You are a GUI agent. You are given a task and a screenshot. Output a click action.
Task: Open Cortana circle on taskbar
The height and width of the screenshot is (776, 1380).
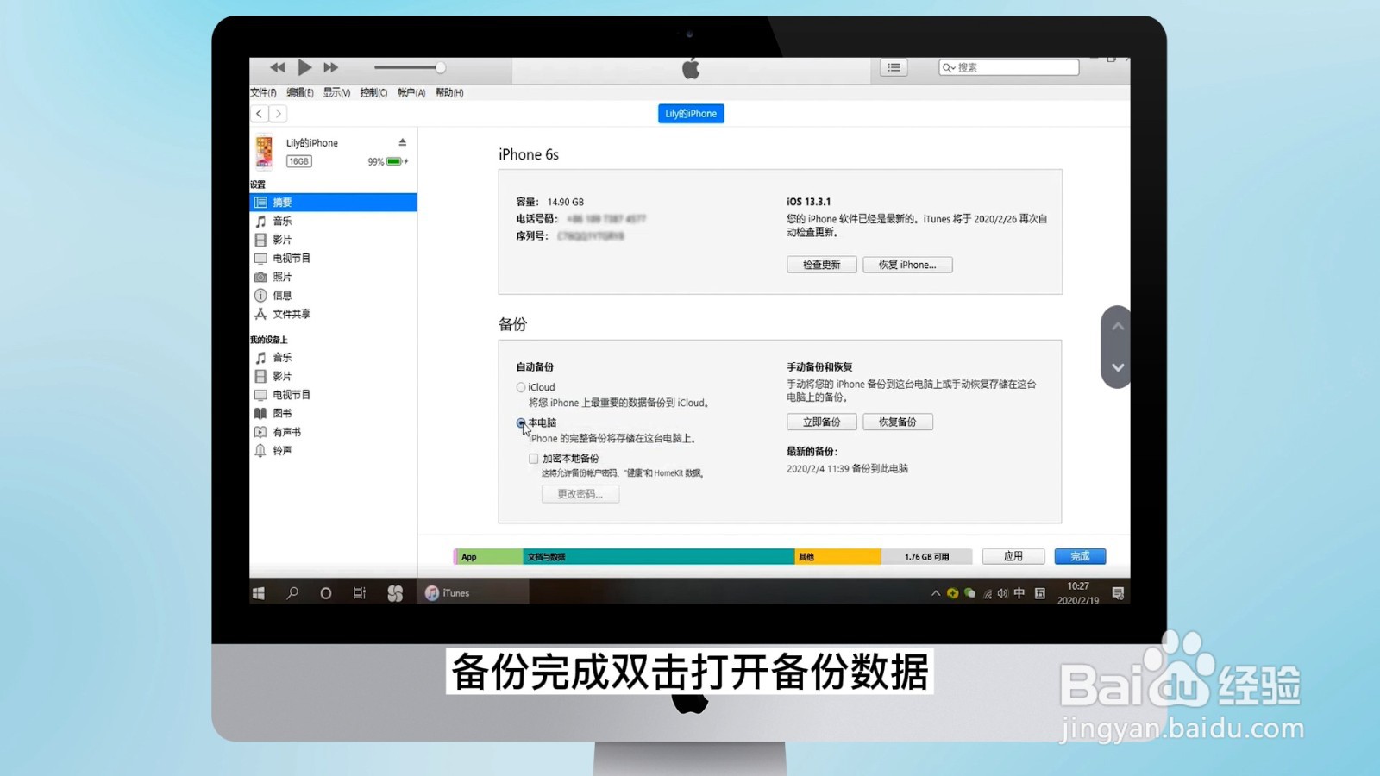(325, 593)
